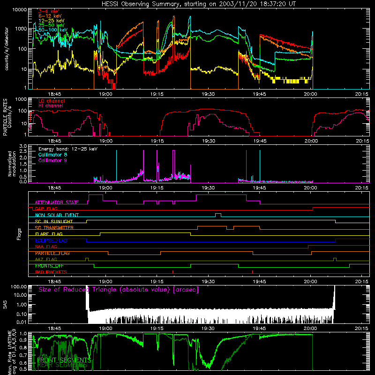Click the ECLIPSE_FLAG label
This screenshot has width=375, height=375.
point(51,240)
